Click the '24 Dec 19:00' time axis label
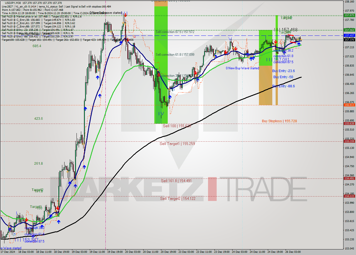Image resolution: width=356 pixels, height=255 pixels. [x=275, y=252]
